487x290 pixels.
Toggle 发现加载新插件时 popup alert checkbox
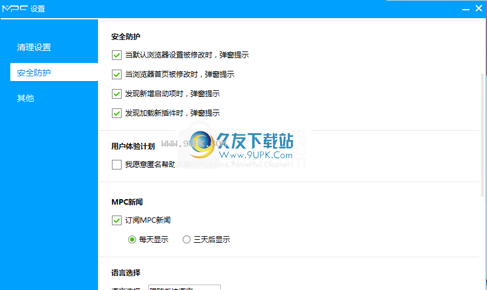point(117,113)
